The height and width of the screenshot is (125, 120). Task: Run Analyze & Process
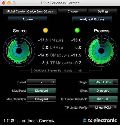click(92, 19)
